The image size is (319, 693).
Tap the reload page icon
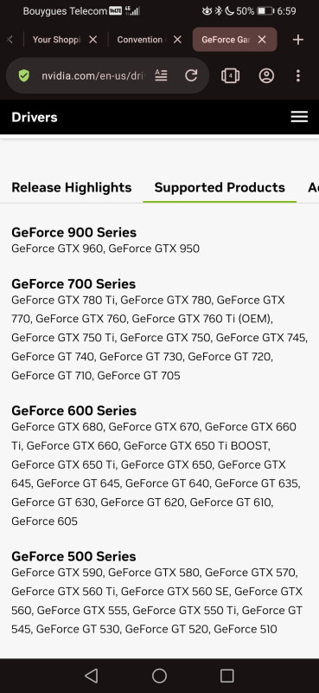click(191, 75)
